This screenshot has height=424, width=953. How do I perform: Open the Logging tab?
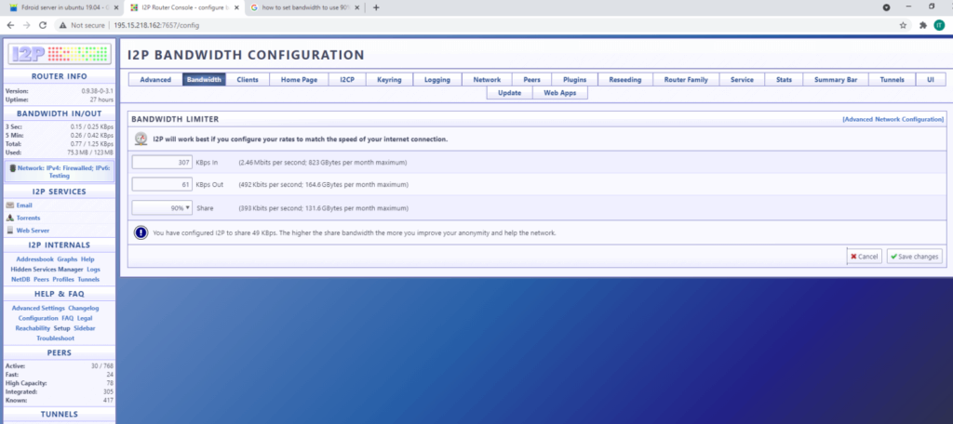tap(437, 80)
